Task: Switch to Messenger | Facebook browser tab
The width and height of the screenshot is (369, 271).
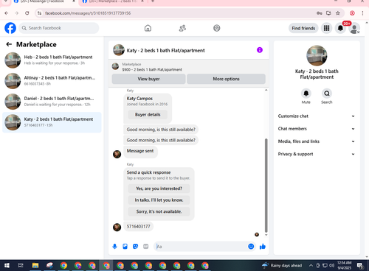Action: click(x=44, y=1)
